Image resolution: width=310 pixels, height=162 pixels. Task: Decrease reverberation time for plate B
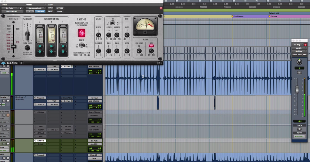51,51
